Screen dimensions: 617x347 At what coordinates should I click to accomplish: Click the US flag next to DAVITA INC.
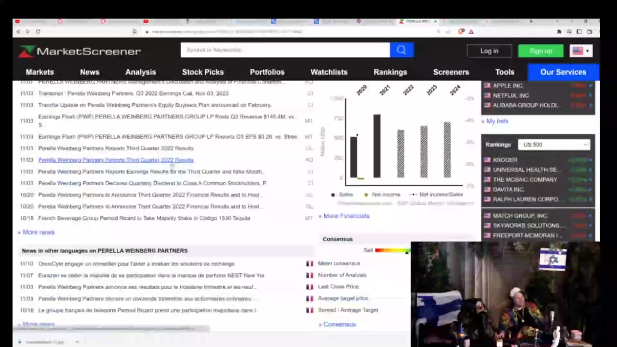487,189
